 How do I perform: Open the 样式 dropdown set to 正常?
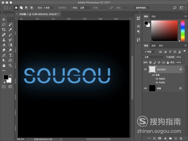point(85,8)
